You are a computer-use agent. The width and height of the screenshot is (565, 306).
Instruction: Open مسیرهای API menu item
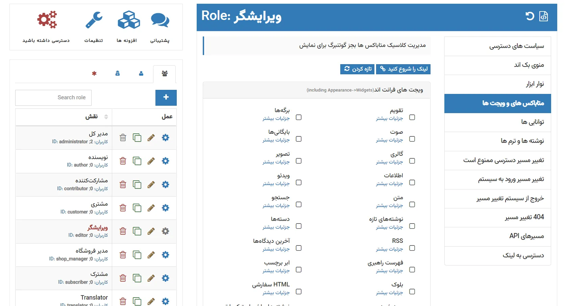coord(498,236)
